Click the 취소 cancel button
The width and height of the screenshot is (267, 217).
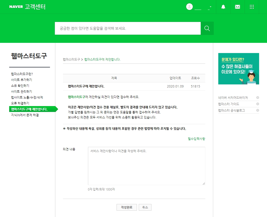[145, 207]
